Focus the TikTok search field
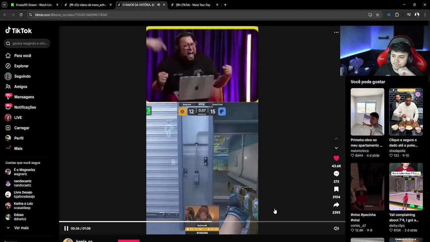The width and height of the screenshot is (430, 242). click(x=27, y=43)
